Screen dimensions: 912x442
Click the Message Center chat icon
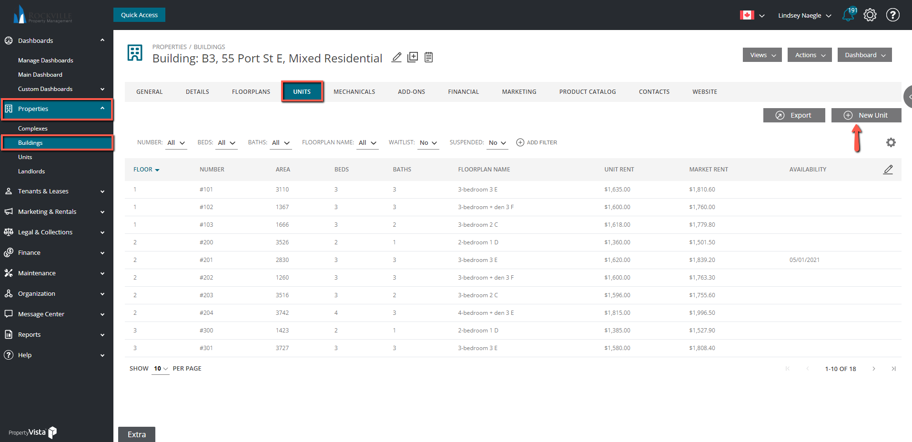(x=9, y=314)
